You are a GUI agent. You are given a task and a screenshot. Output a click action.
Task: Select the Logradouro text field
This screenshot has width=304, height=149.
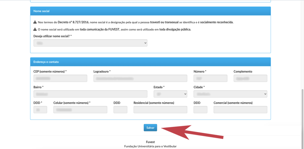tap(140, 78)
